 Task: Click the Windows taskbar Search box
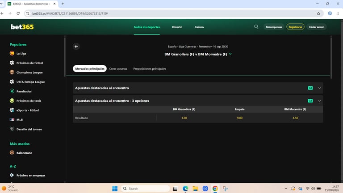(x=145, y=189)
